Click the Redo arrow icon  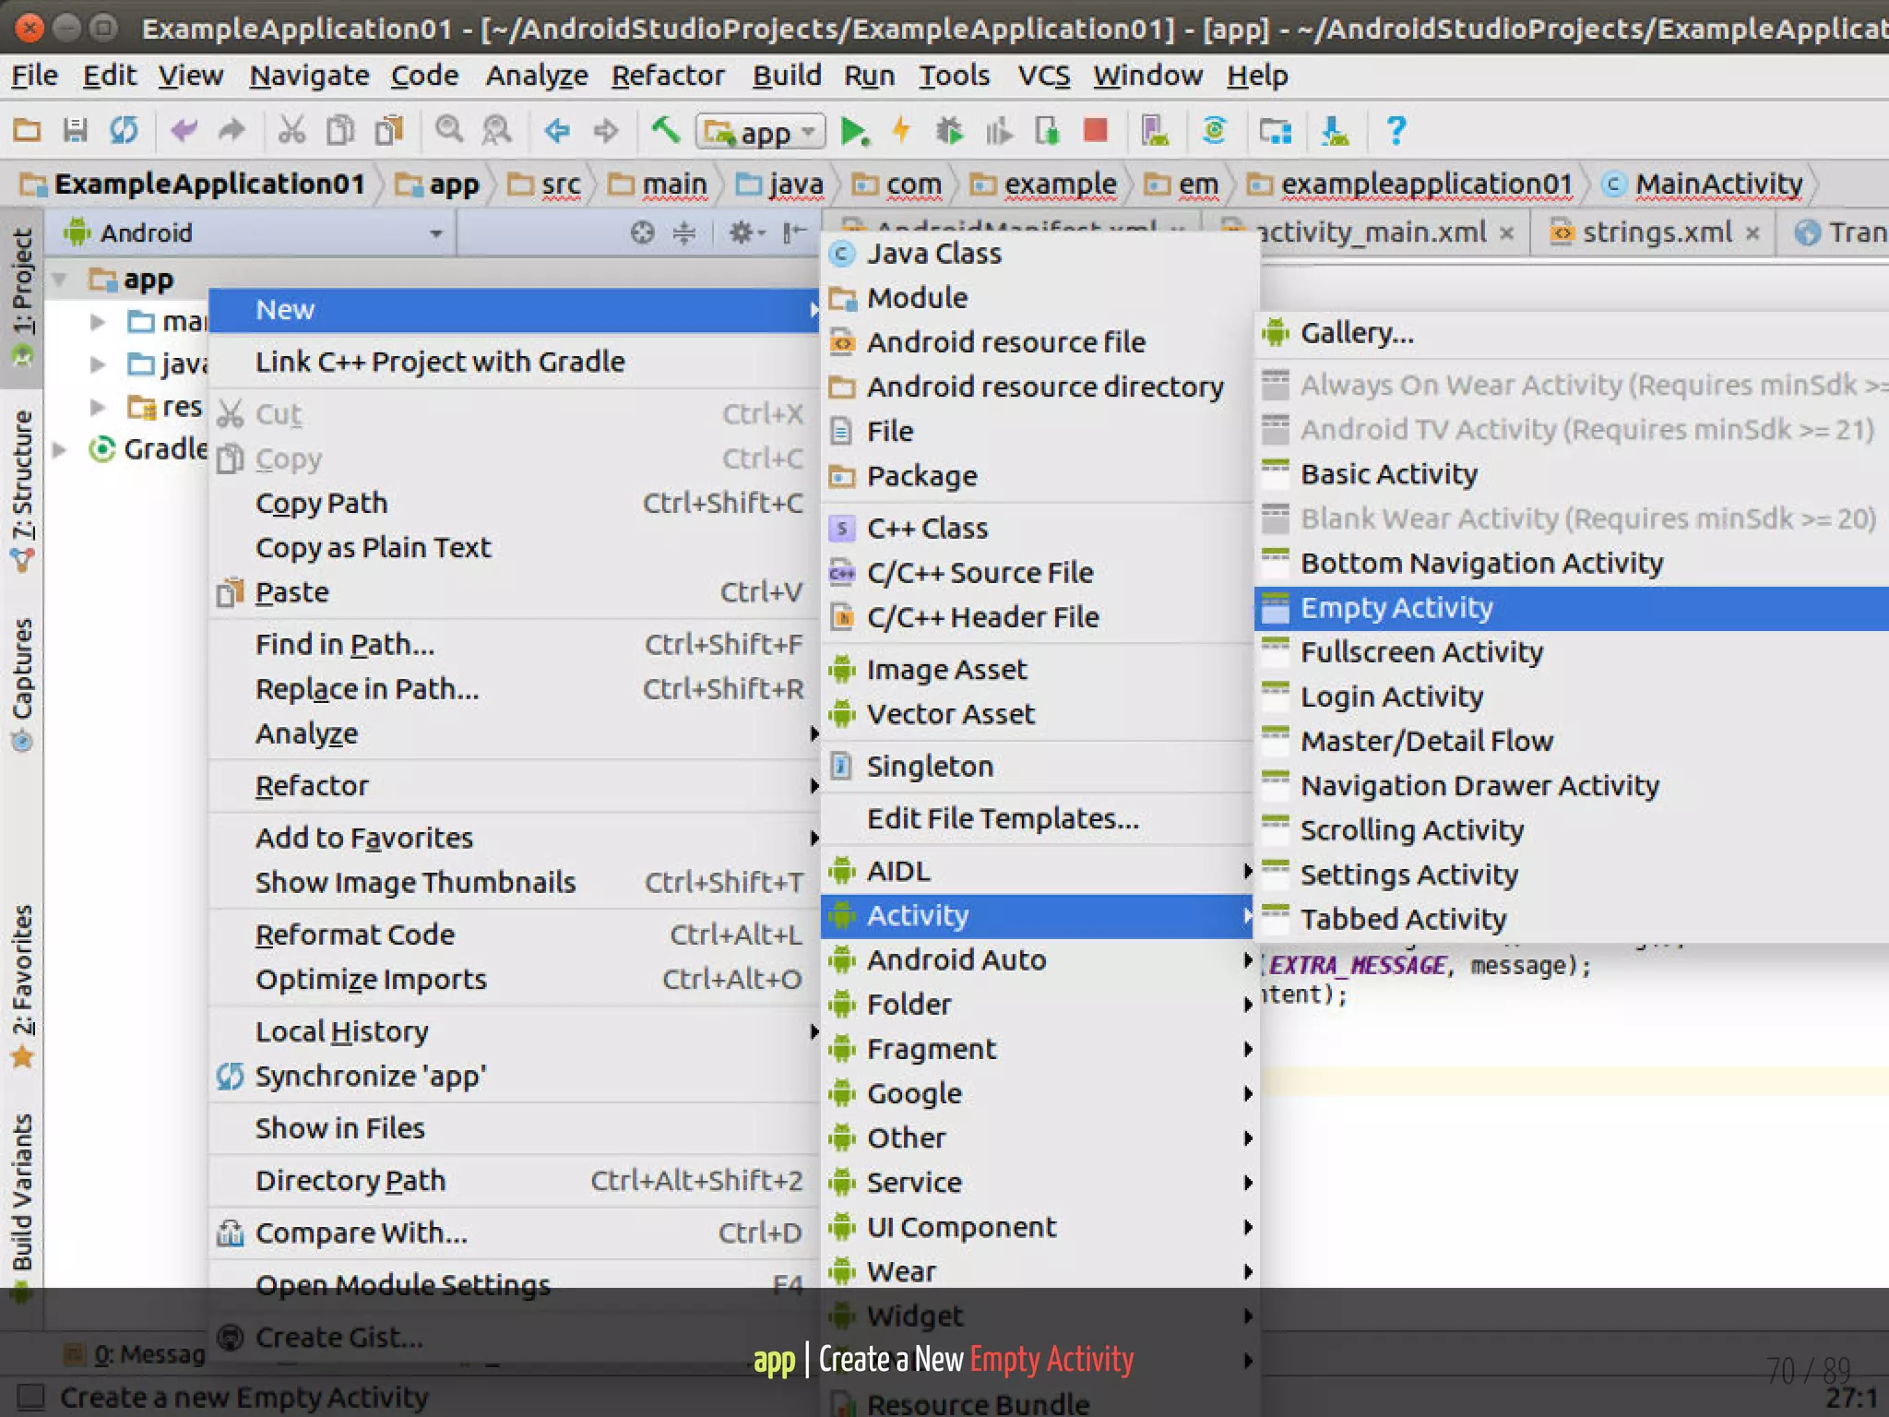click(x=232, y=131)
